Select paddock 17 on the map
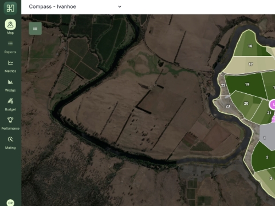 coord(250,64)
